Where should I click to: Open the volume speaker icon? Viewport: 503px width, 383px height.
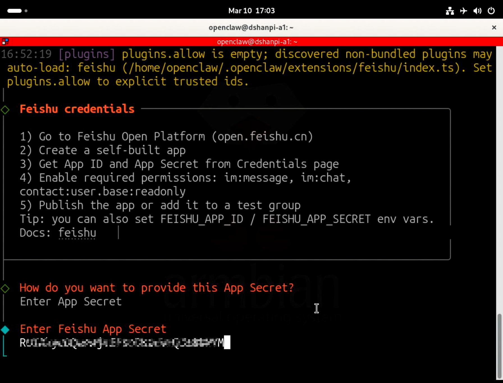click(477, 11)
